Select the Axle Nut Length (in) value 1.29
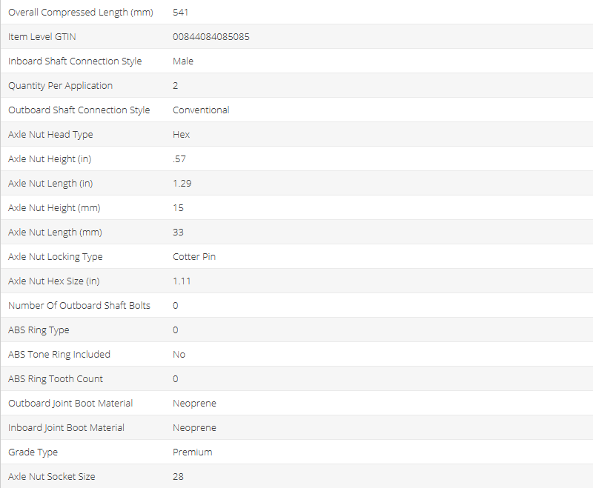 182,183
